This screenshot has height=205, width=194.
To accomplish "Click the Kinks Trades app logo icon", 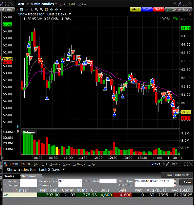I will (6, 164).
